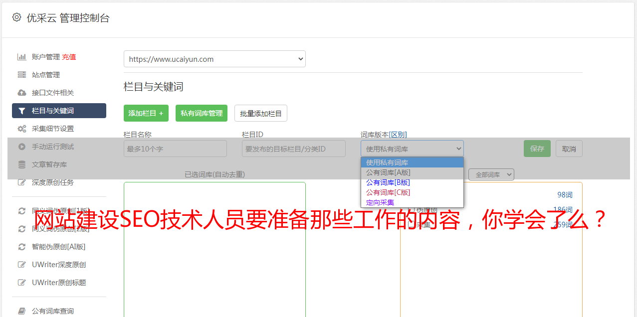Click the server icon for 站点管理
The width and height of the screenshot is (637, 317).
pyautogui.click(x=21, y=75)
